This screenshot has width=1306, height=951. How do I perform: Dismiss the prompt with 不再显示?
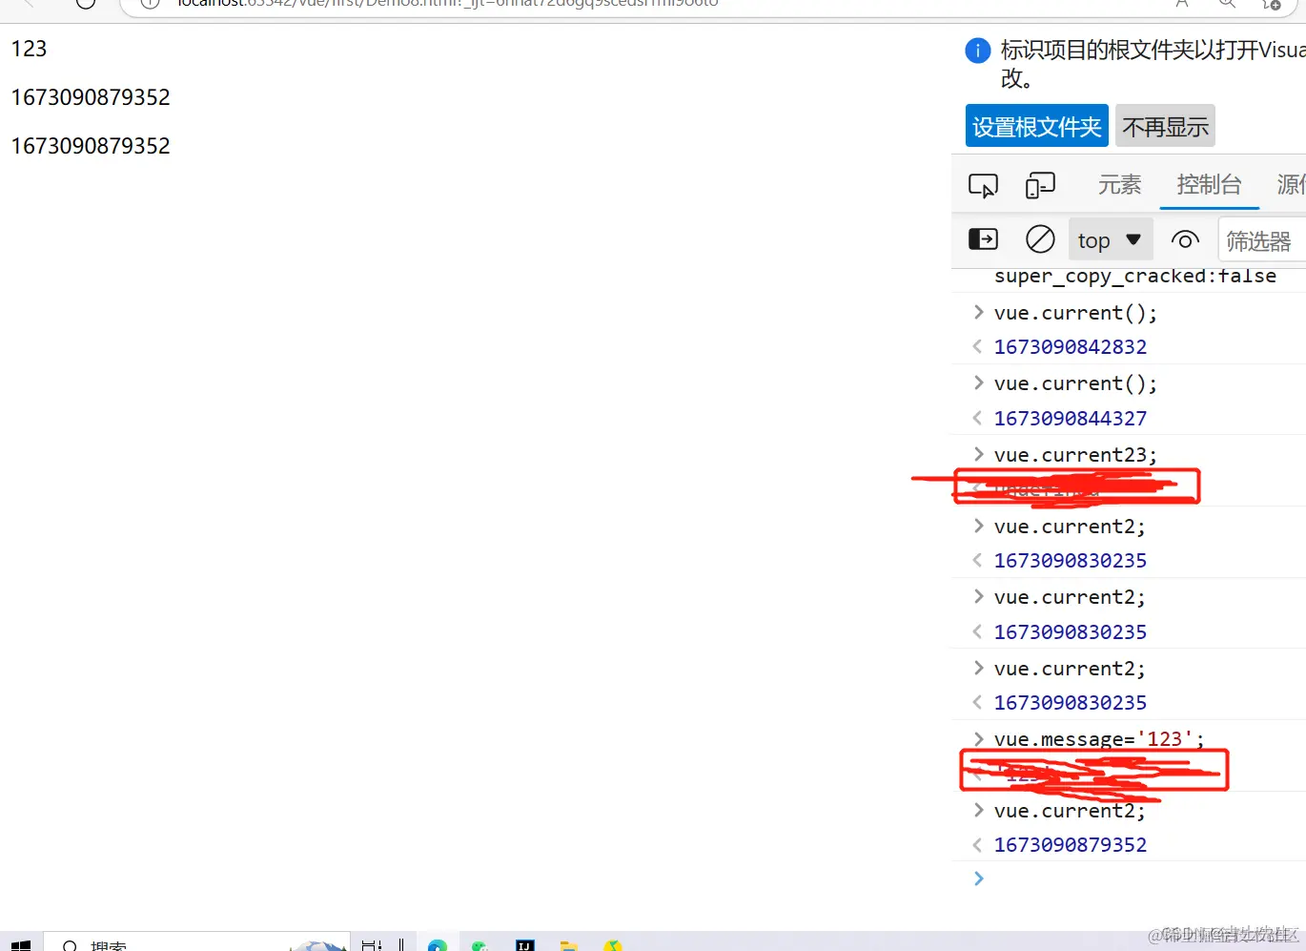(1165, 126)
